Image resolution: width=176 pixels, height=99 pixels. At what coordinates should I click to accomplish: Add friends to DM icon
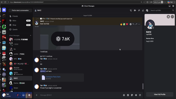(143, 10)
